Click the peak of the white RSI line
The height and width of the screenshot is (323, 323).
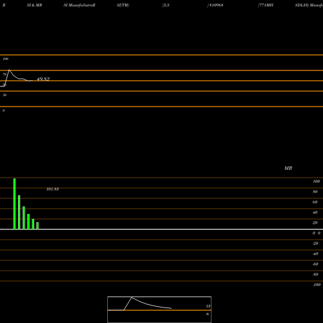(9, 70)
